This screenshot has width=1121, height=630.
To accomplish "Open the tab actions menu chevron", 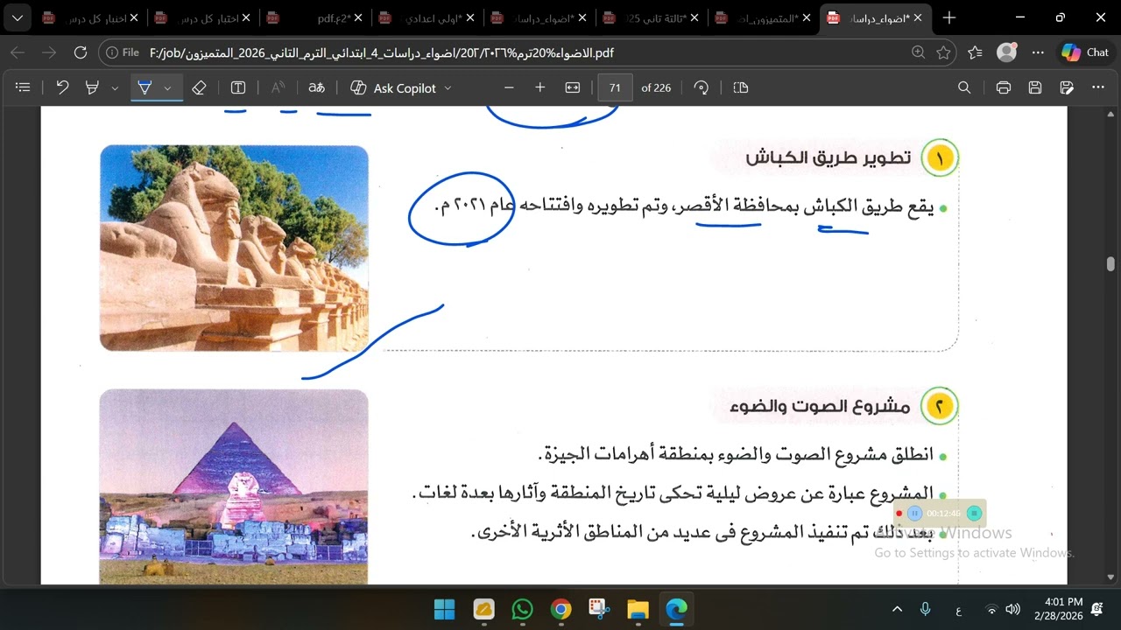I will (18, 17).
